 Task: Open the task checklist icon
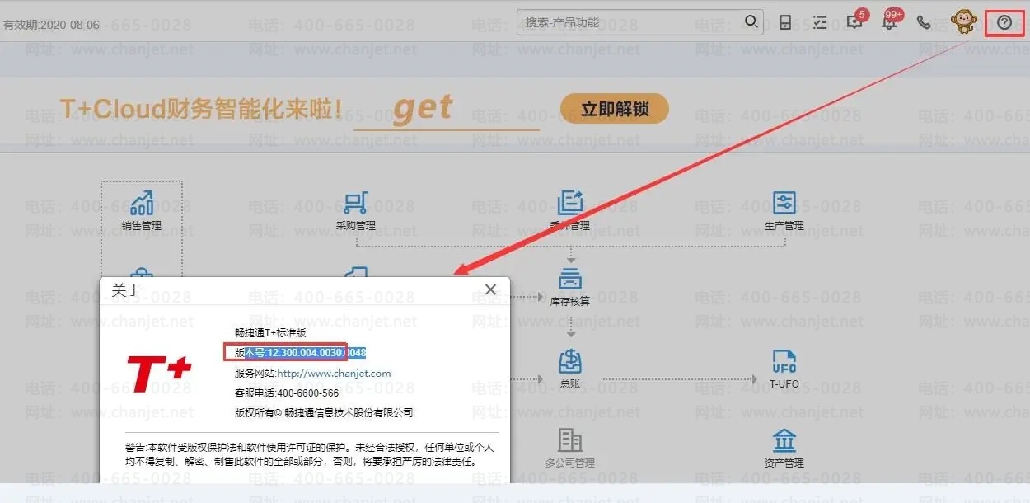(x=820, y=23)
